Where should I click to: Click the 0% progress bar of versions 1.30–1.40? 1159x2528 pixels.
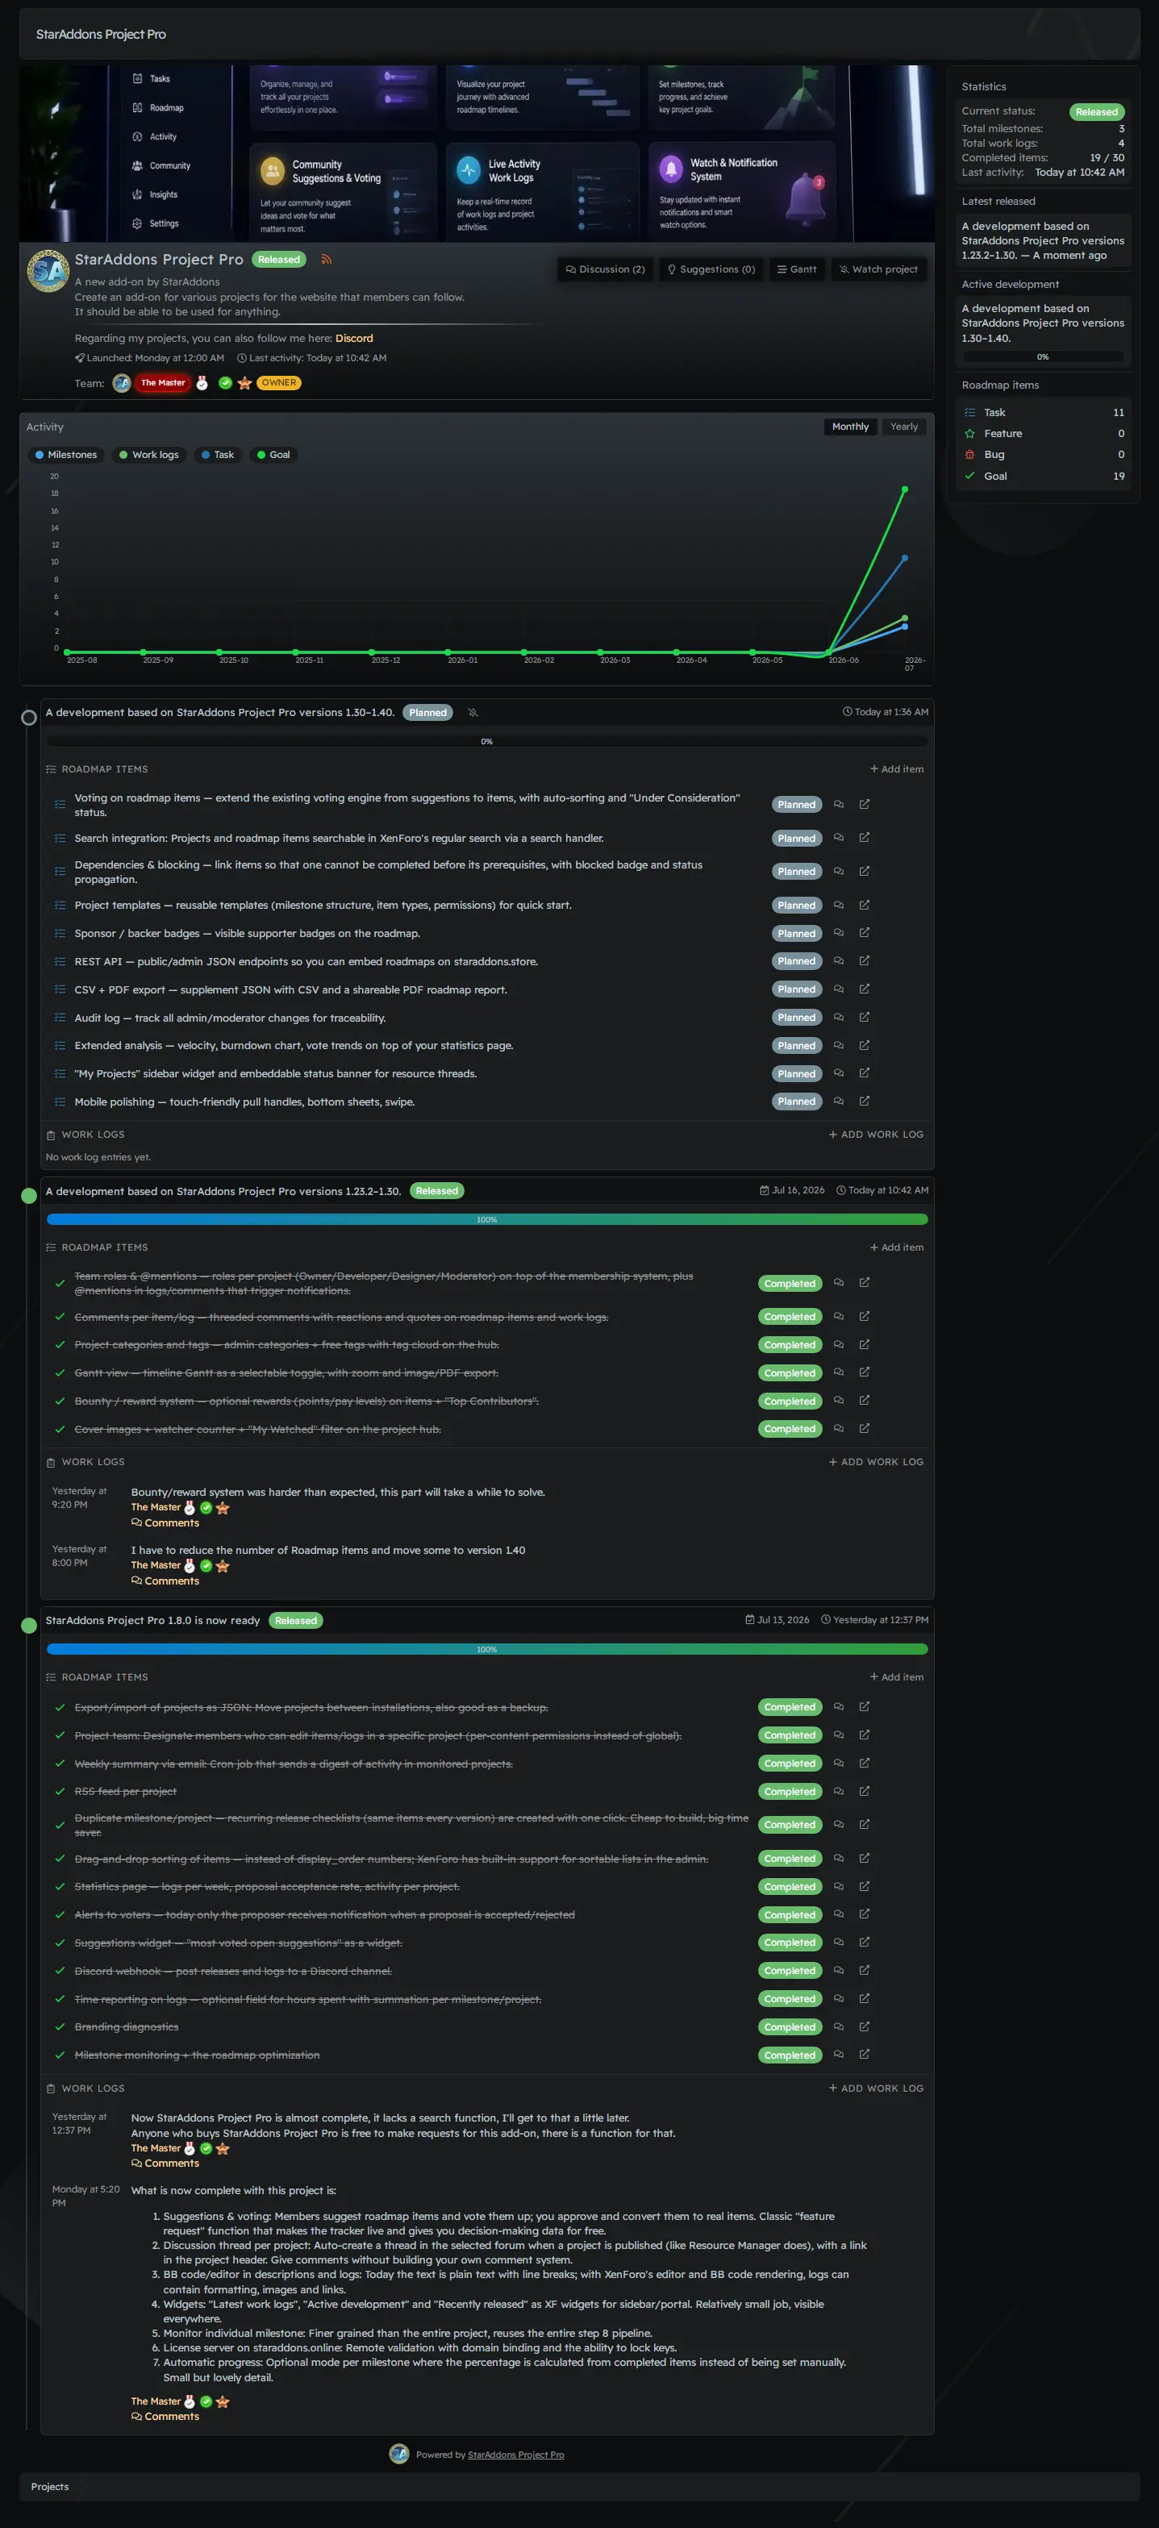coord(487,741)
